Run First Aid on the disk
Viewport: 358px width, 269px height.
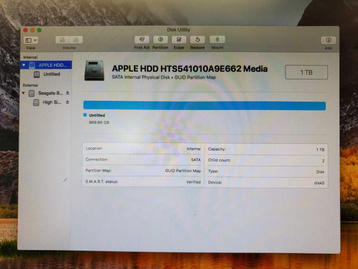[142, 39]
